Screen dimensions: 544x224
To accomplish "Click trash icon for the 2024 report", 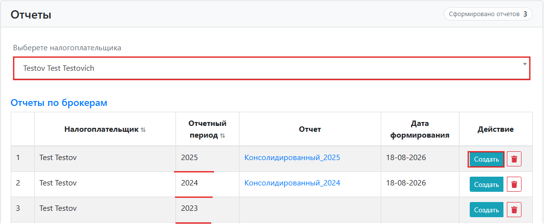I will click(x=514, y=184).
